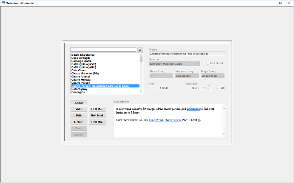Click the wand list scrollbar down arrow
Viewport: 294px width, 183px height.
tap(141, 92)
